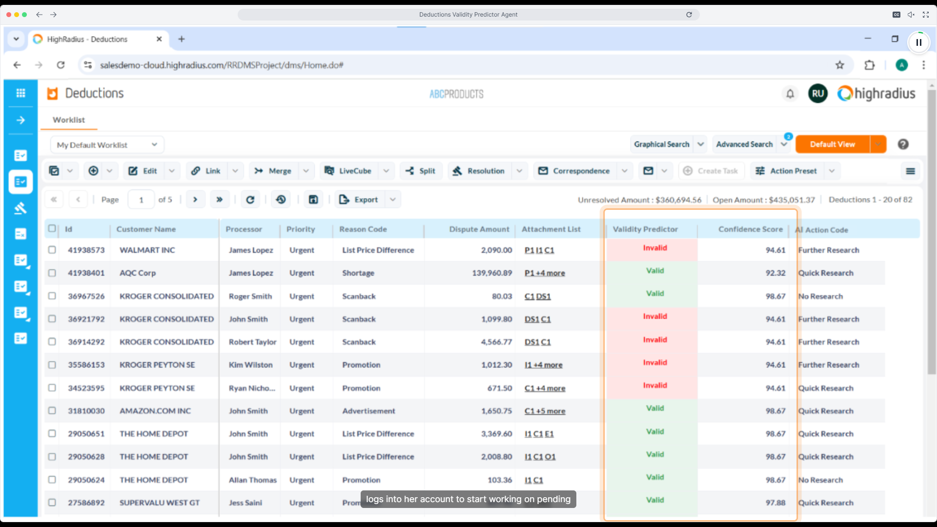Image resolution: width=937 pixels, height=527 pixels.
Task: Pause the video playback
Action: (x=919, y=42)
